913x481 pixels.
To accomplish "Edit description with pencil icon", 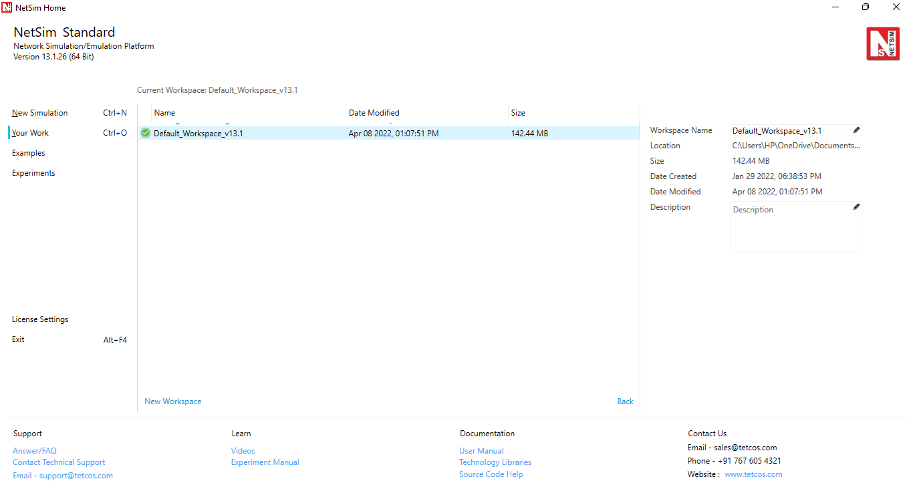I will (x=857, y=207).
